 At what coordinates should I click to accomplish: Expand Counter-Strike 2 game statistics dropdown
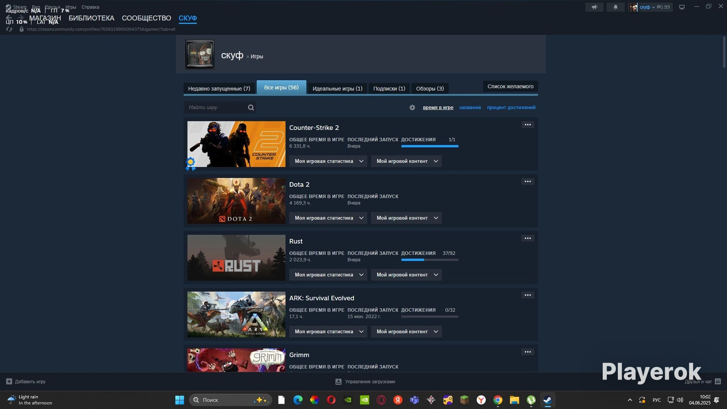click(x=328, y=161)
